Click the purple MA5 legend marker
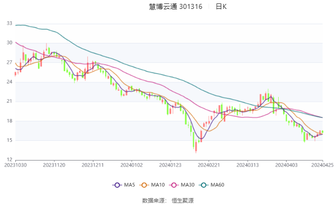336x204 pixels. [117, 185]
